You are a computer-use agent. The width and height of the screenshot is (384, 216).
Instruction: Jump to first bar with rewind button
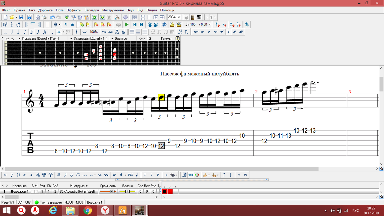[x=135, y=24]
